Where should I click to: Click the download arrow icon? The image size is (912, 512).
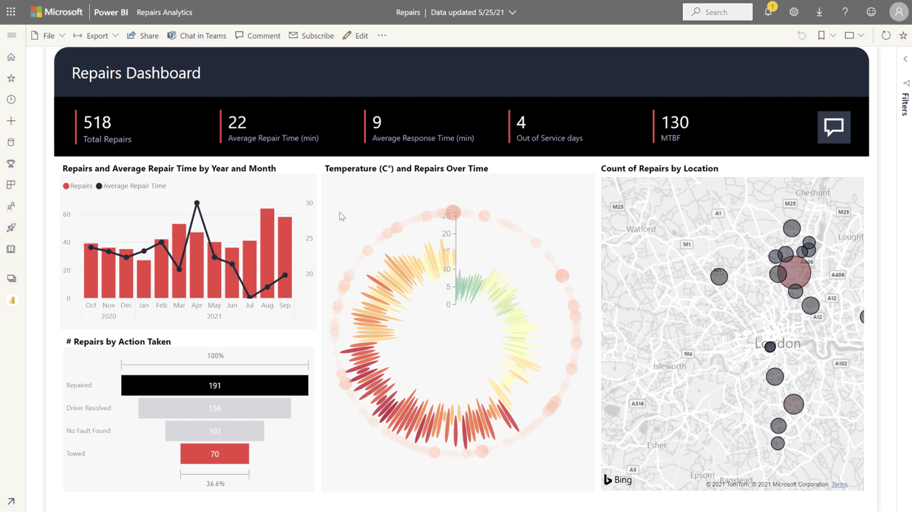click(x=819, y=12)
